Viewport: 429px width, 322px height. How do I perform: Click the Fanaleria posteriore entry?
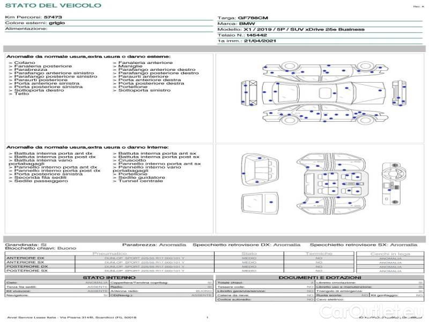(x=40, y=66)
